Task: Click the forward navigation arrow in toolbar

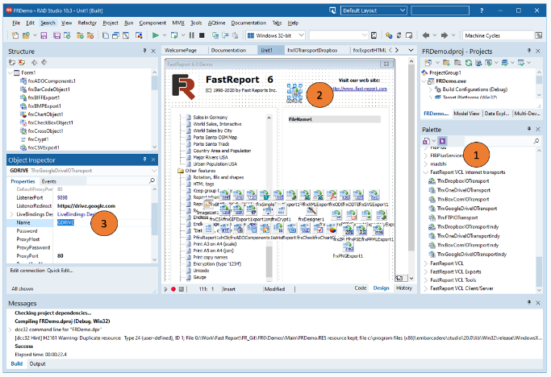Action: pos(445,35)
